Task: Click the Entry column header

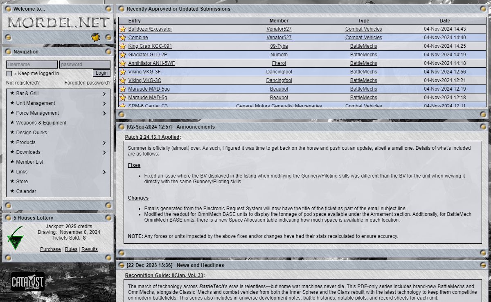Action: tap(134, 21)
